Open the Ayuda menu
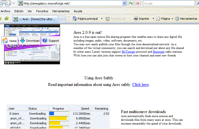199x129 pixels. coord(78,11)
